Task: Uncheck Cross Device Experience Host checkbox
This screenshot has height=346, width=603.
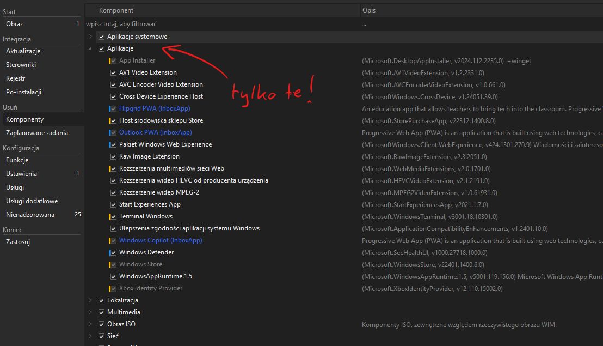Action: point(113,96)
